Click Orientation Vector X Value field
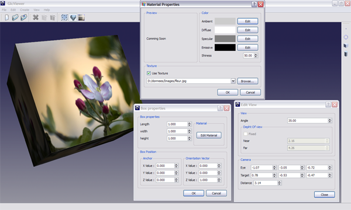 [208, 166]
